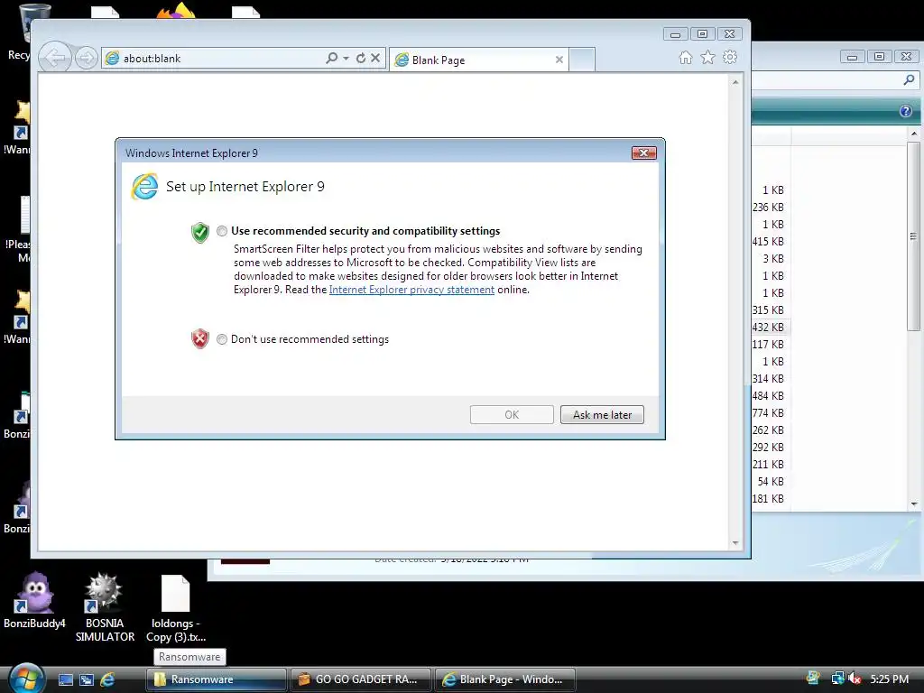
Task: Go back with the IE back arrow
Action: (55, 58)
